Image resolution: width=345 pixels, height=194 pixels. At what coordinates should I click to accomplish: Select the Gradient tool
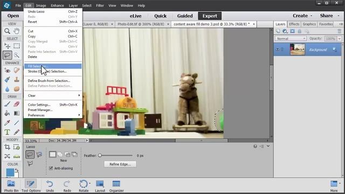(x=17, y=113)
